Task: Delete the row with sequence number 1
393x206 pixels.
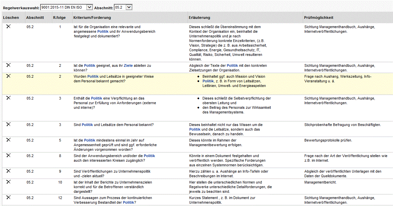Action: (x=8, y=26)
